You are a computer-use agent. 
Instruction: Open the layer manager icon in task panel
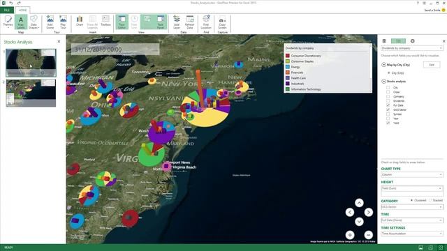pos(384,41)
